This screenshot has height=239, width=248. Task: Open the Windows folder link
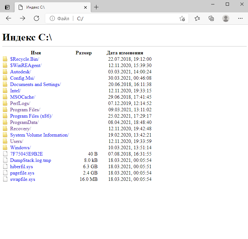[x=20, y=148]
